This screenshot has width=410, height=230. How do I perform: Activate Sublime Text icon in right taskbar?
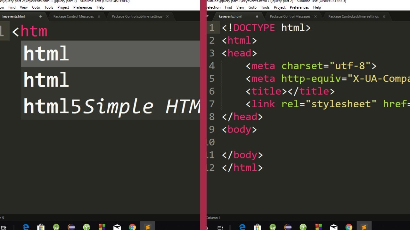tap(364, 227)
